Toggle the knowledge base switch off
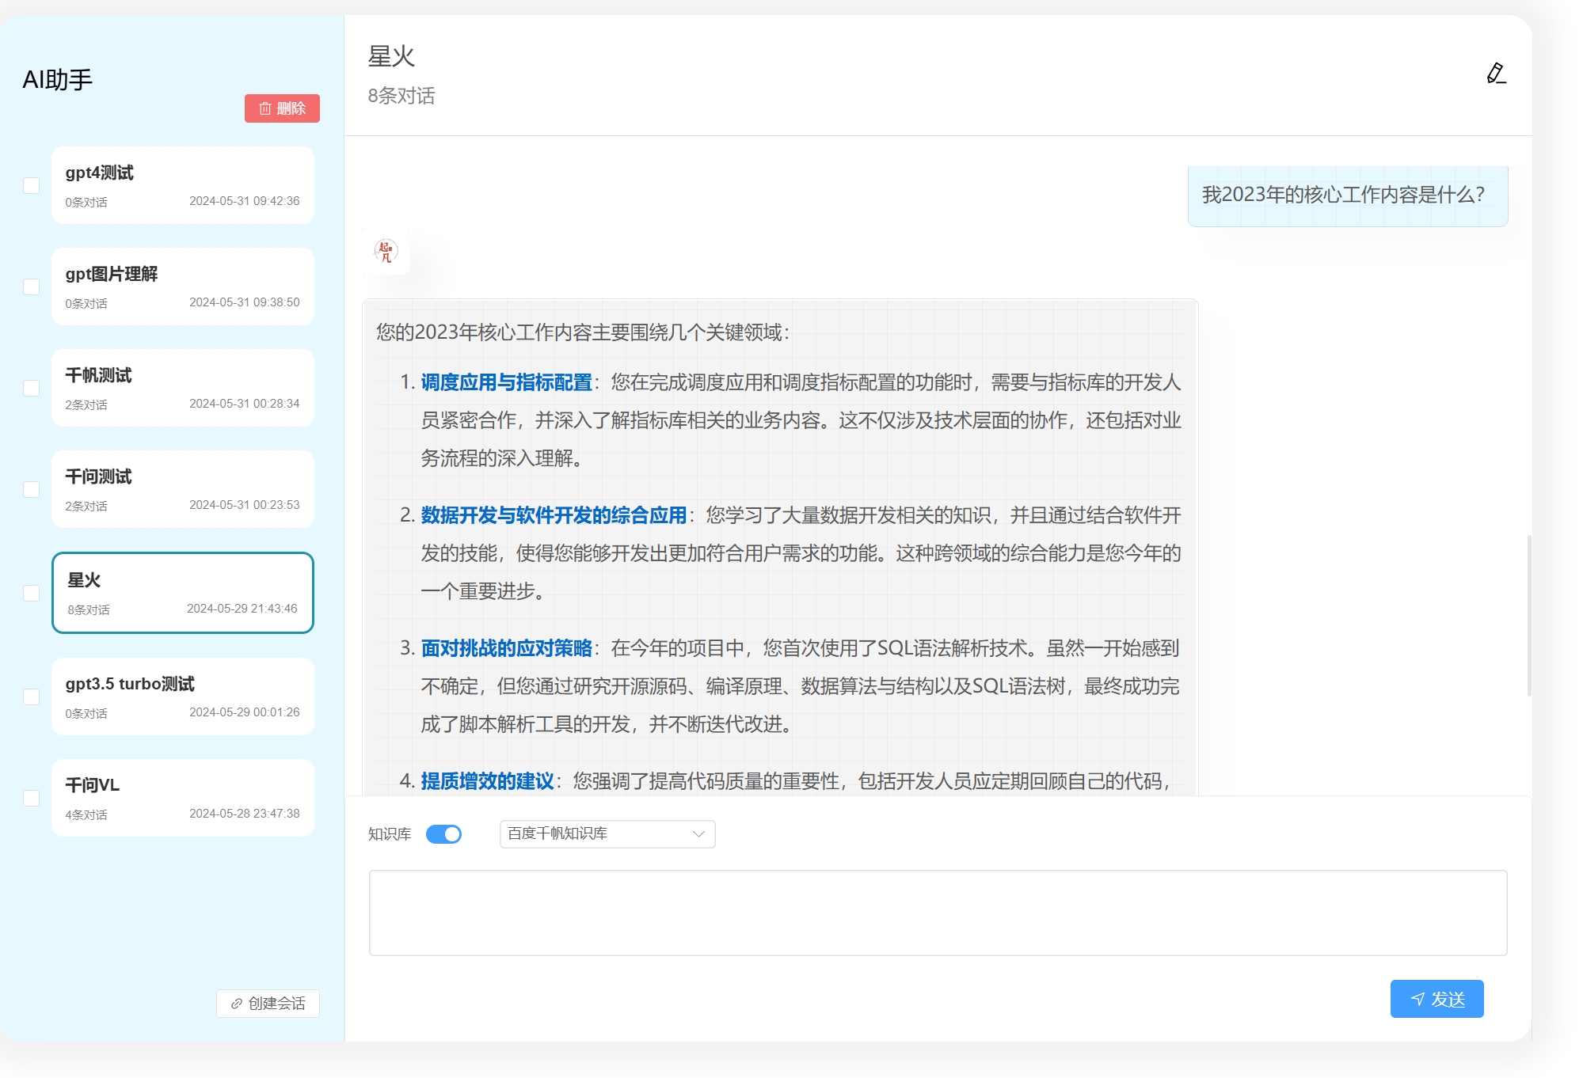Viewport: 1583px width, 1078px height. point(443,834)
